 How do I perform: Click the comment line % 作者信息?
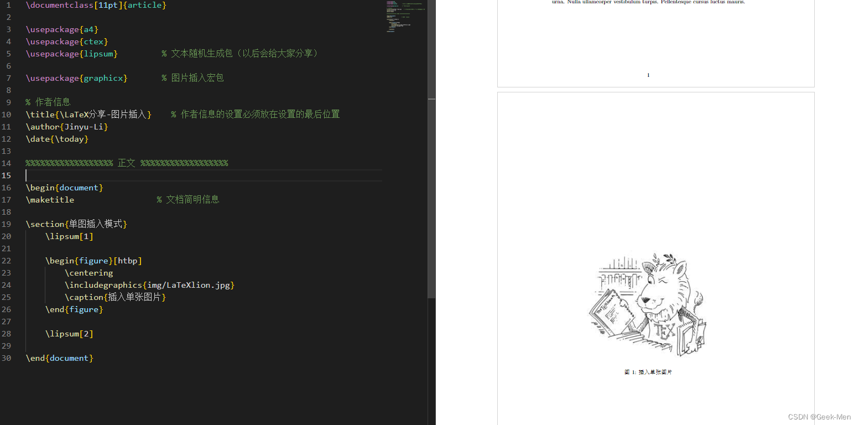[48, 102]
